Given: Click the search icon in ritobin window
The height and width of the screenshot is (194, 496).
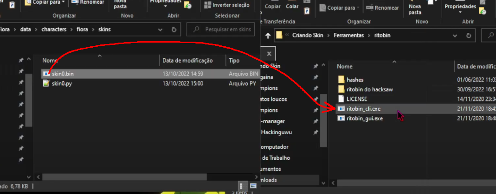Looking at the screenshot, I should pyautogui.click(x=491, y=35).
